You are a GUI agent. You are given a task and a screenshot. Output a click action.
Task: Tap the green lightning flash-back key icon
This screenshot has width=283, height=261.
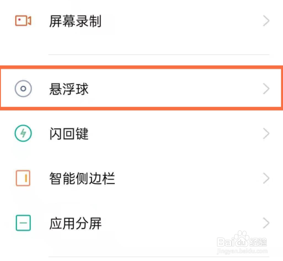pyautogui.click(x=23, y=133)
